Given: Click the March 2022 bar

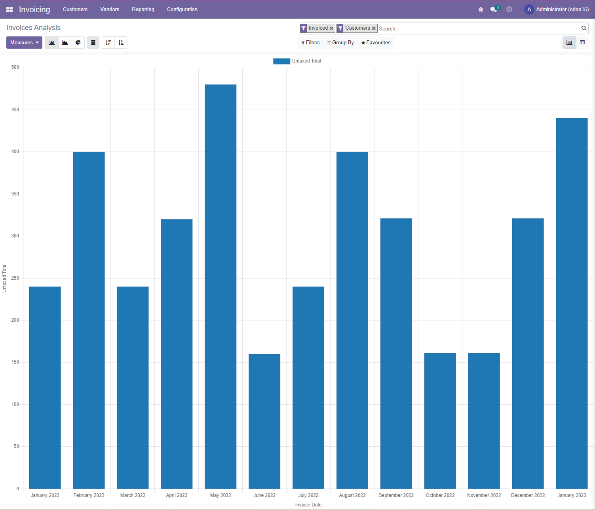Looking at the screenshot, I should pyautogui.click(x=133, y=388).
